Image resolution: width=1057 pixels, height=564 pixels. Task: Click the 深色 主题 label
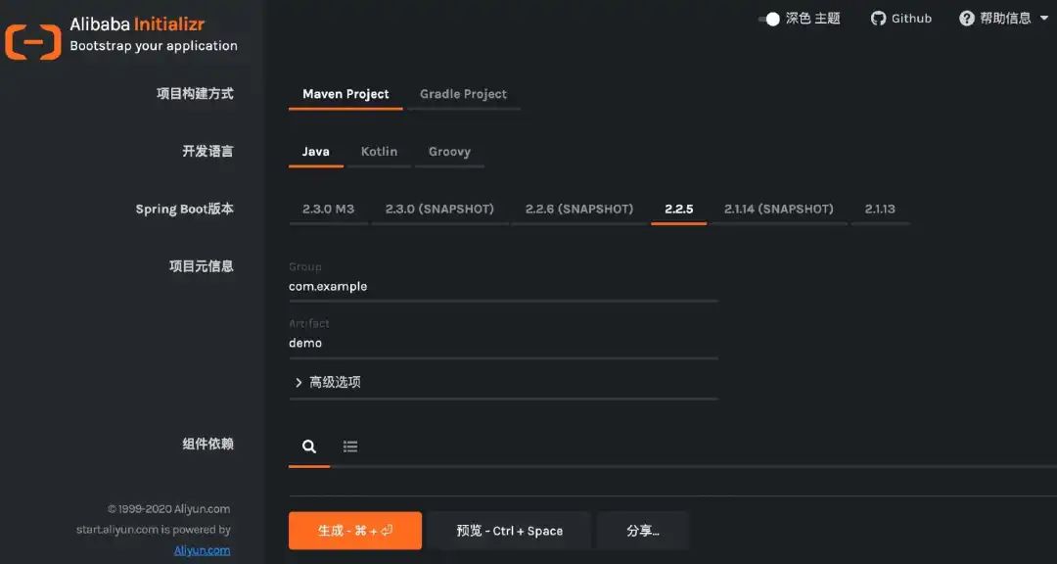coord(813,19)
